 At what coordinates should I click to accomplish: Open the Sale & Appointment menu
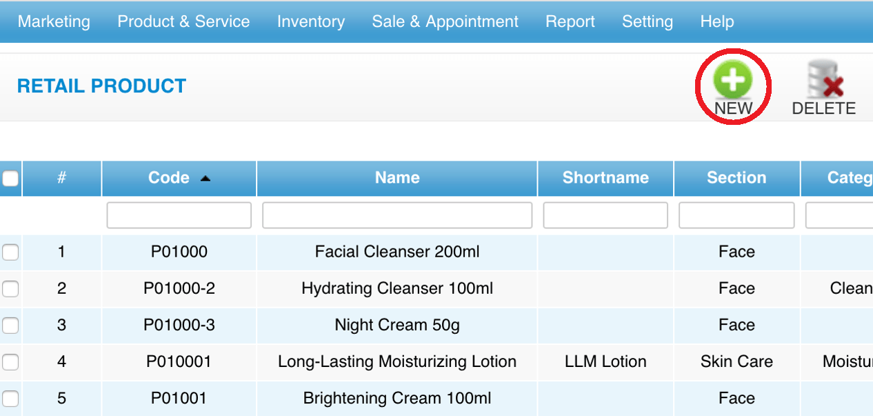pos(445,21)
